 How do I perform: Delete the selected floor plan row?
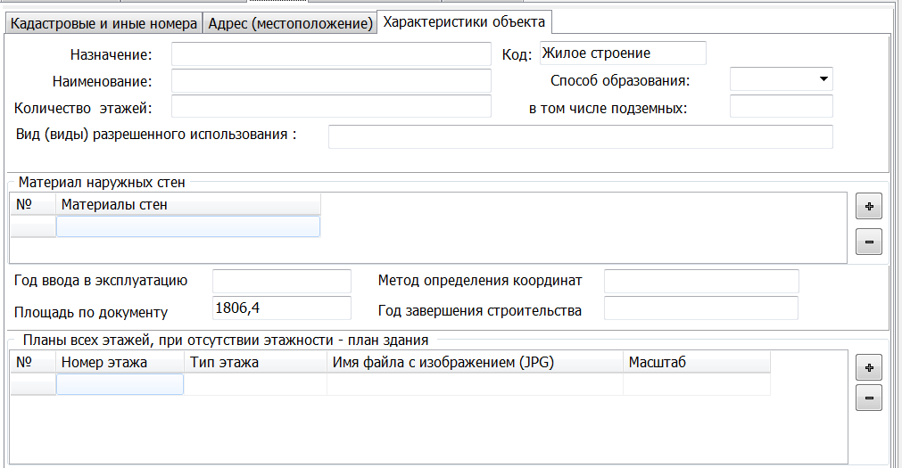coord(868,398)
